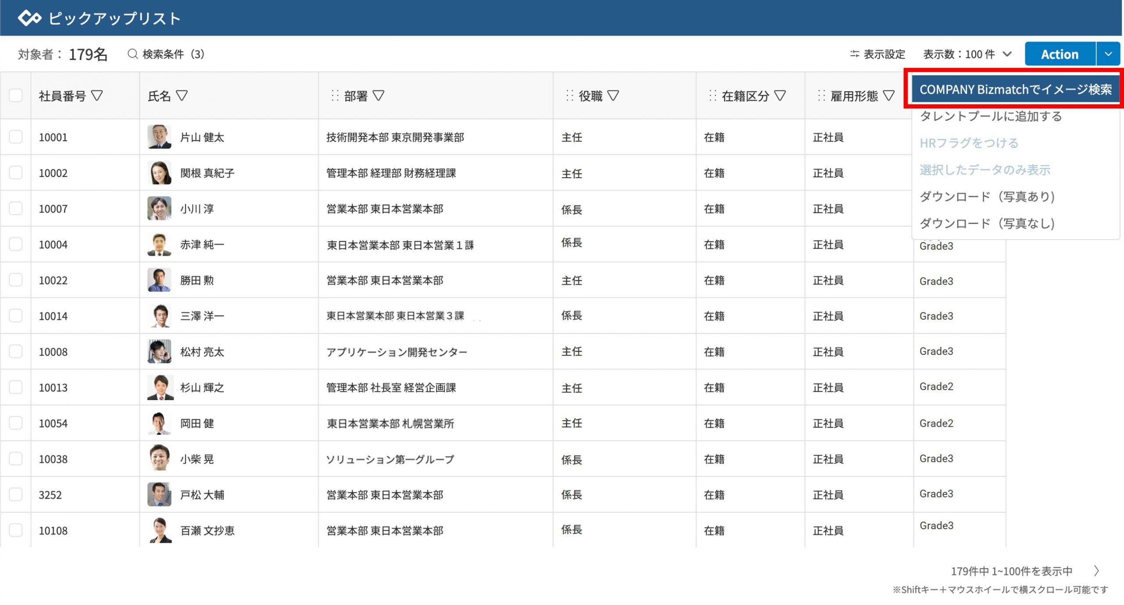
Task: Click department column drag handle dots
Action: click(x=335, y=96)
